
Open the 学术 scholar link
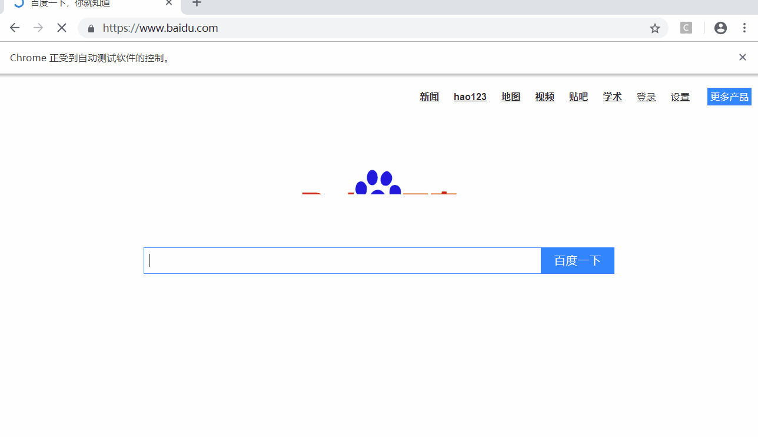(x=613, y=97)
